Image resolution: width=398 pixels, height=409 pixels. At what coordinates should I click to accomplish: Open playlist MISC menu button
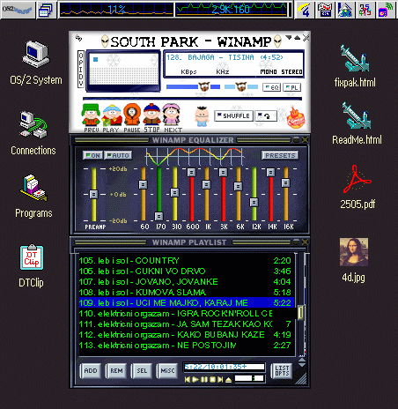tap(167, 371)
